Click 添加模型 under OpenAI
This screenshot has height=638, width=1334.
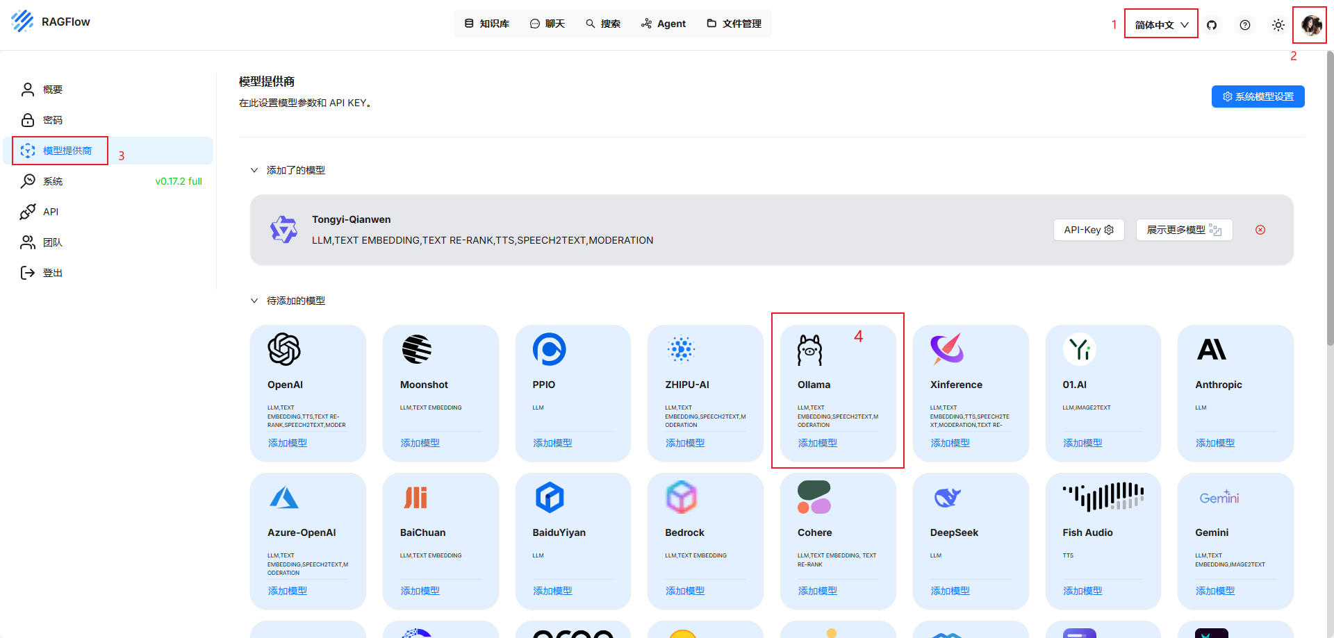coord(288,443)
